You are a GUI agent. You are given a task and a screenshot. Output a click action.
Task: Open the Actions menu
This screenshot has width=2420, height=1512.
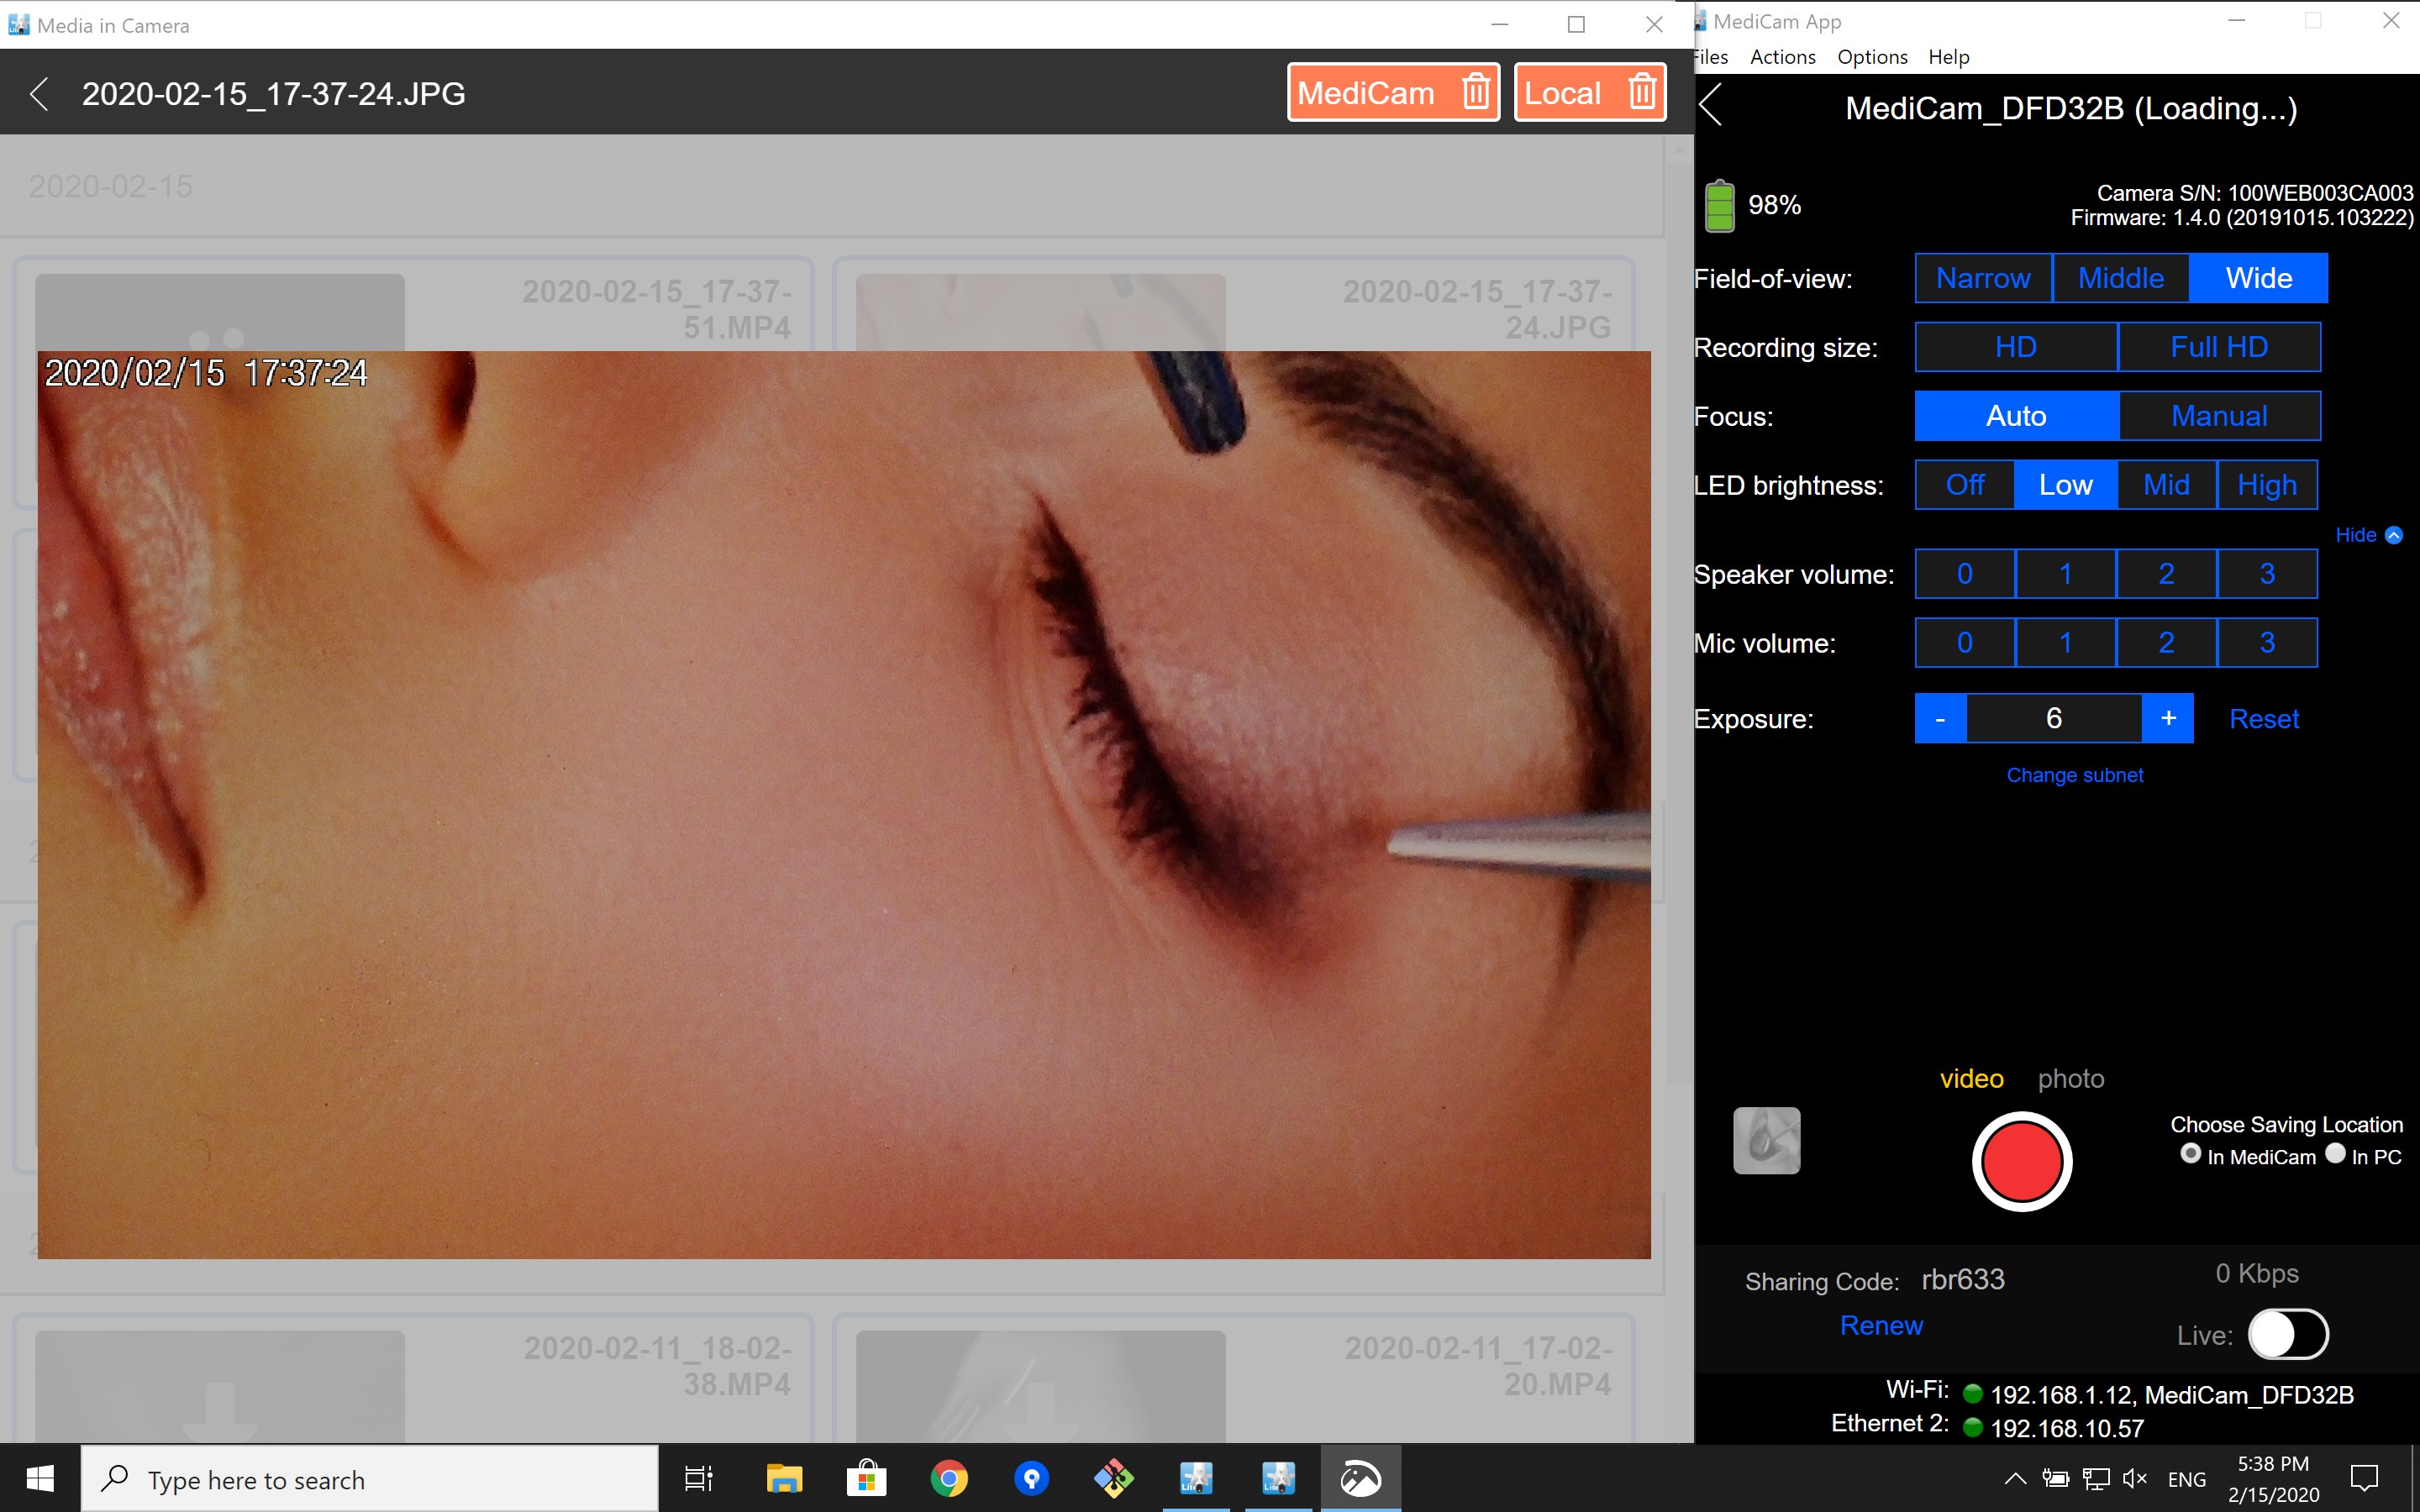point(1782,57)
